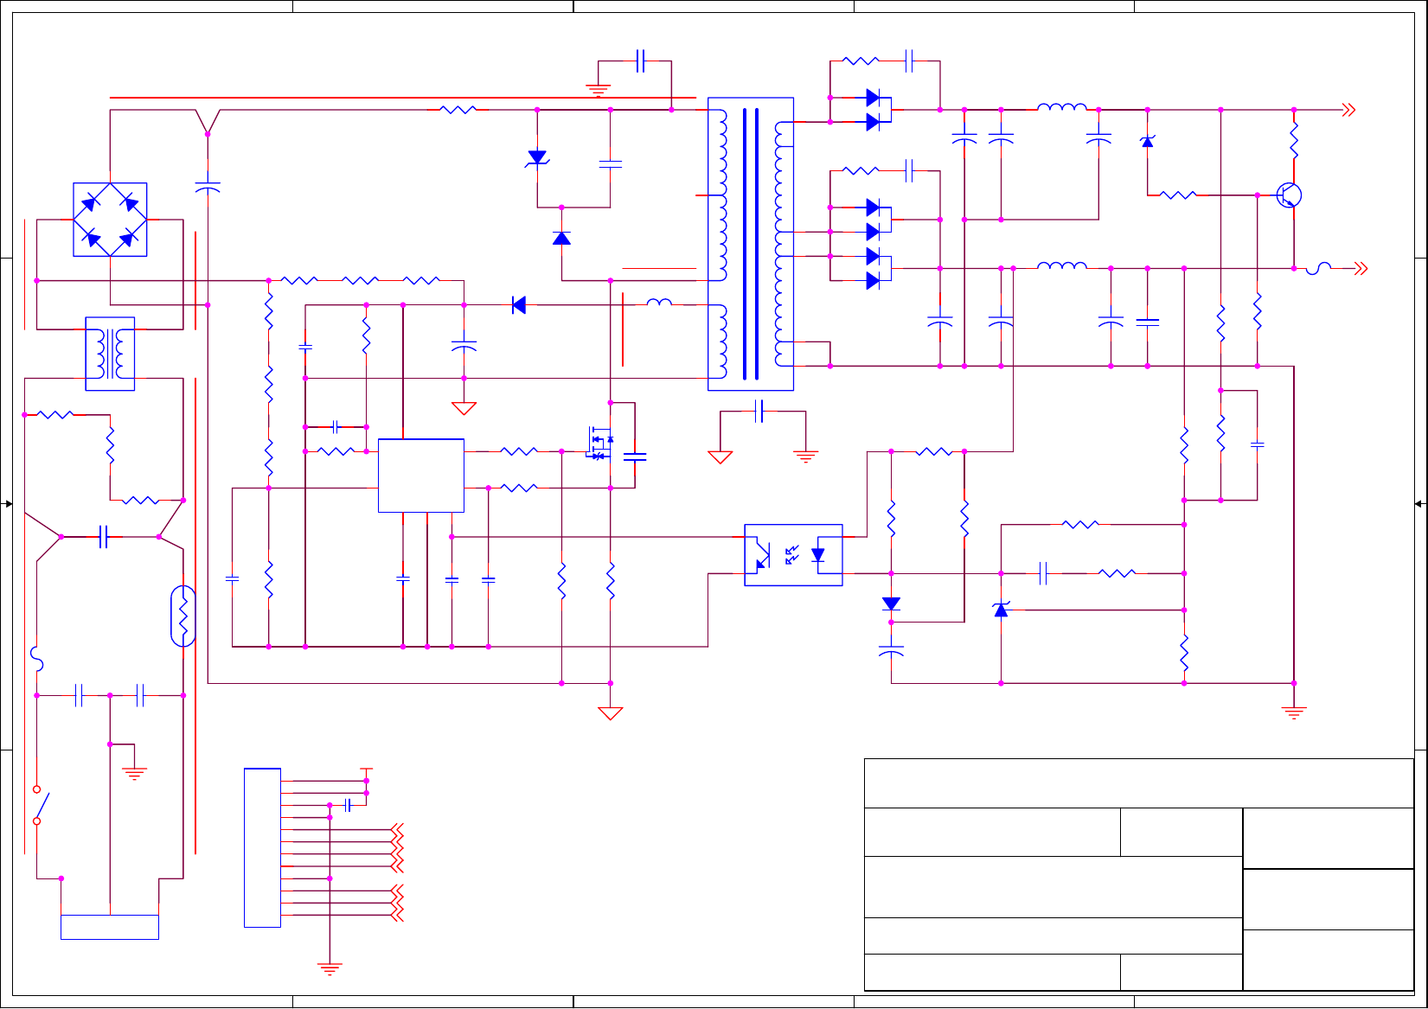1428x1009 pixels.
Task: Select the diode below the optocoupler LED
Action: click(891, 603)
